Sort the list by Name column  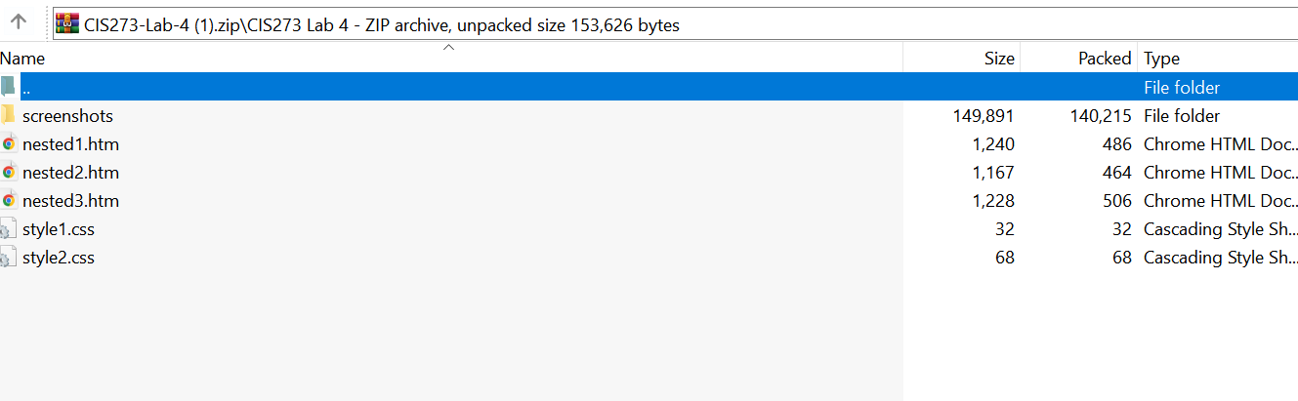(23, 59)
